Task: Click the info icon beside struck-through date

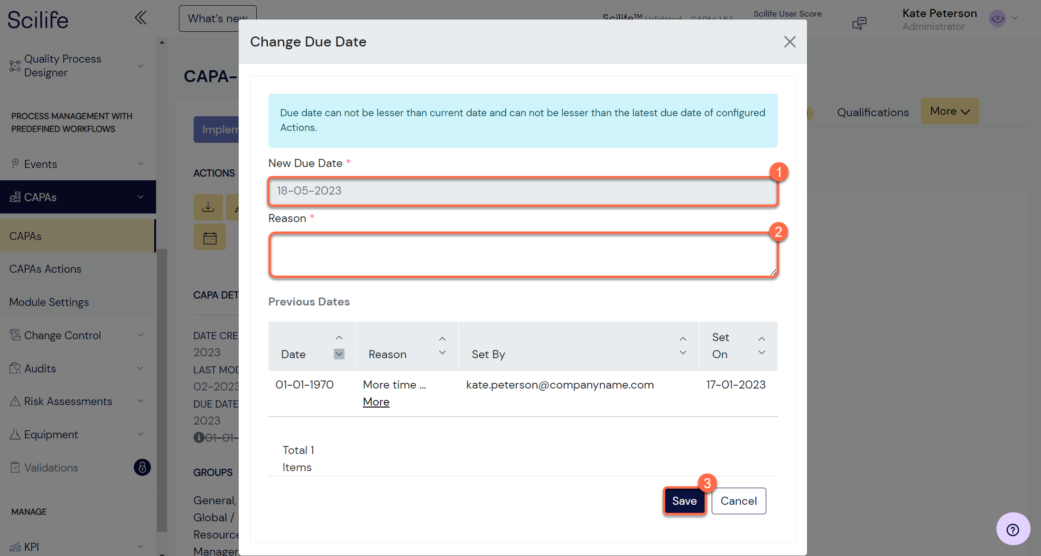Action: click(198, 437)
